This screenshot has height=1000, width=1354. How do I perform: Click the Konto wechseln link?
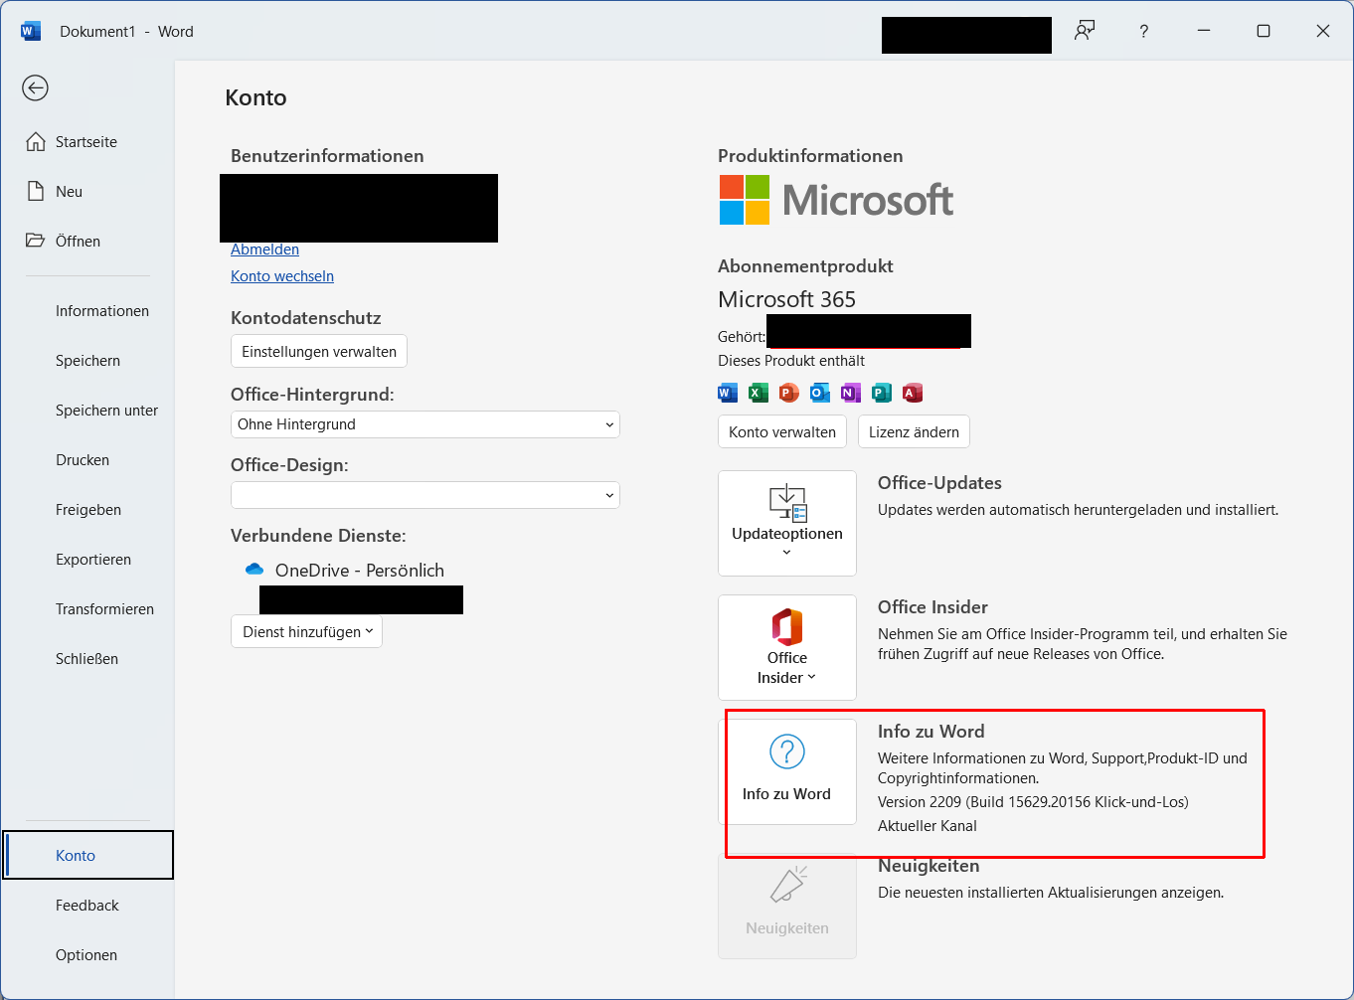282,276
